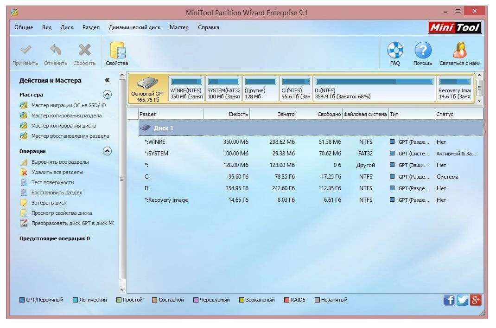496x328 pixels.
Task: Open the Facebook social icon
Action: click(449, 300)
